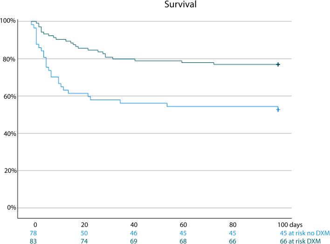330x244 pixels.
Task: Click the 40% y-axis label
Action: coord(10,134)
